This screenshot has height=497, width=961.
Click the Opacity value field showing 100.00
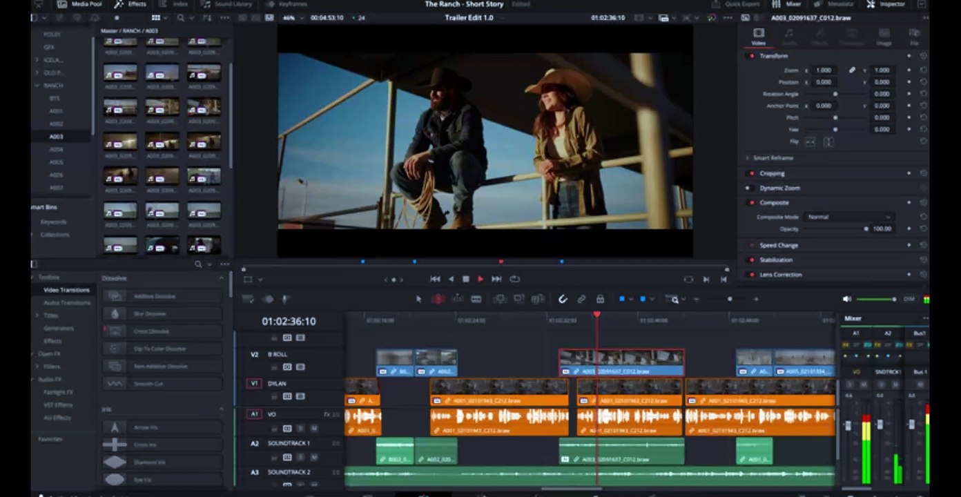(882, 228)
